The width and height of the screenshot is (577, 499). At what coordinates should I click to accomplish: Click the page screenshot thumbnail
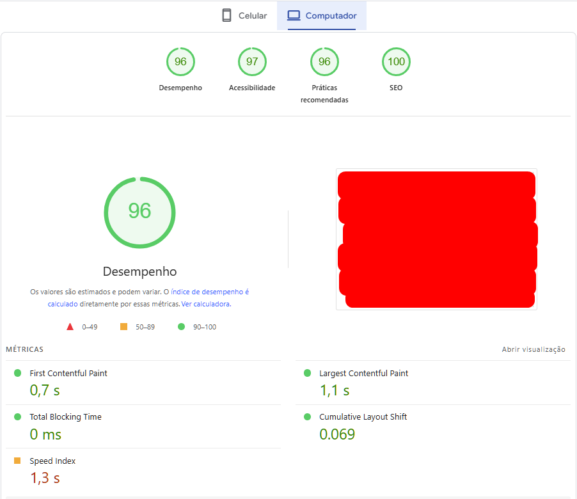[436, 239]
